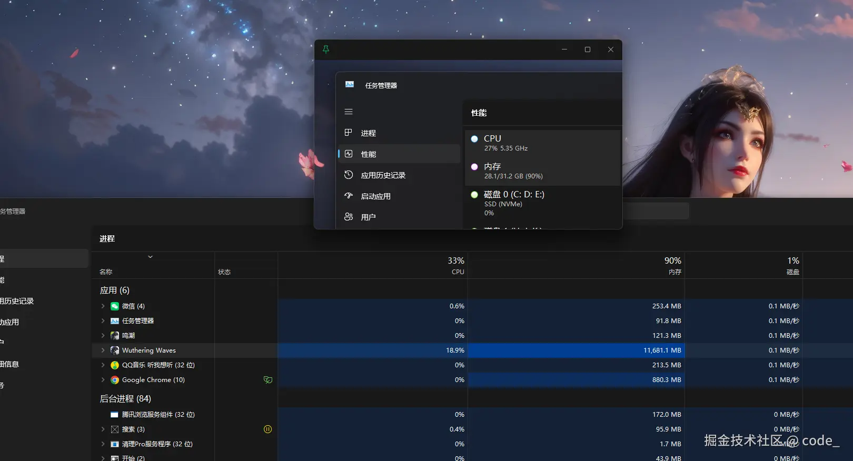Click the yellow paused status icon on 搜索 row

tap(267, 429)
